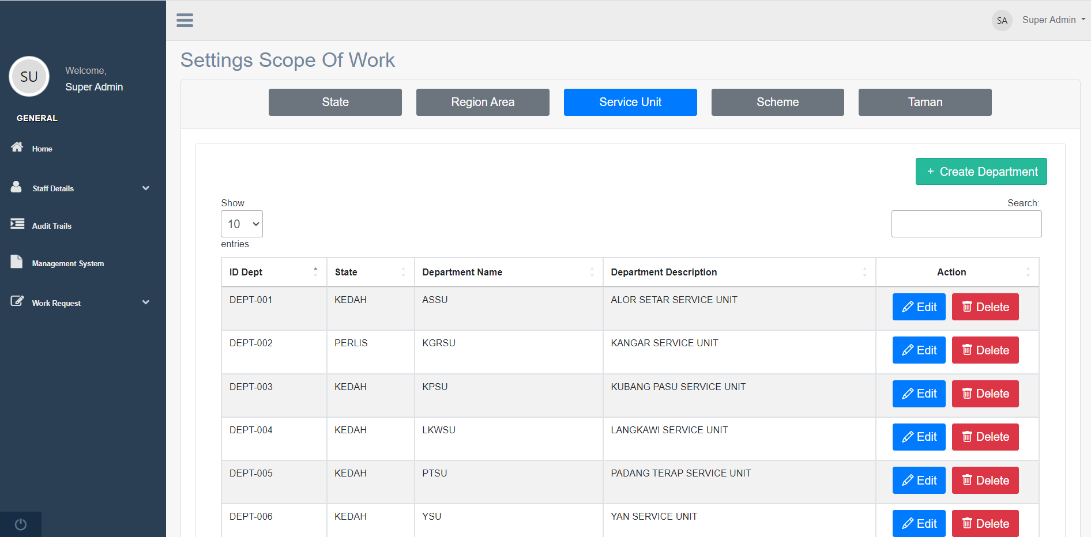Screen dimensions: 1091x537
Task: Expand the Staff Details submenu
Action: pyautogui.click(x=145, y=188)
